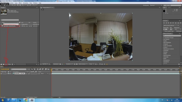
Task: Click the Interpret Footage icon in Project panel
Action: pos(1,64)
